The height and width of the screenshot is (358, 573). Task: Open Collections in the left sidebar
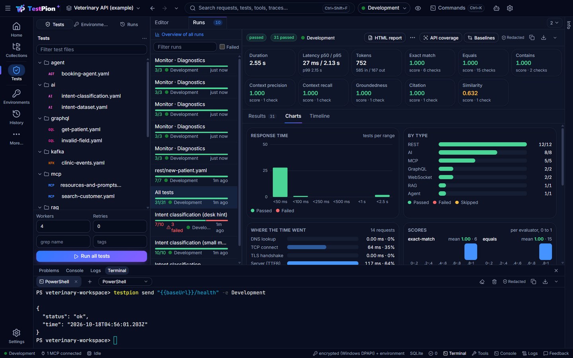pos(16,50)
